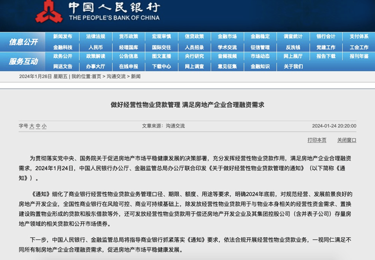The width and height of the screenshot is (375, 260).
Task: Open 报告下载 page
Action: (326, 56)
